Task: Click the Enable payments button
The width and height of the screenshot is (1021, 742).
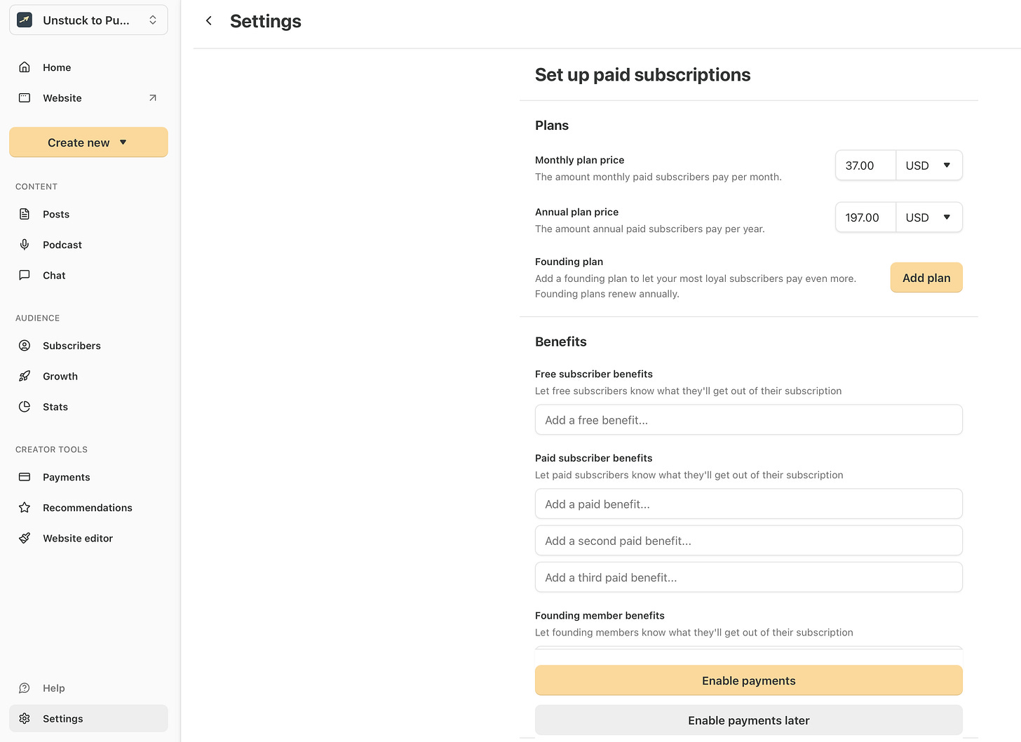Action: [748, 680]
